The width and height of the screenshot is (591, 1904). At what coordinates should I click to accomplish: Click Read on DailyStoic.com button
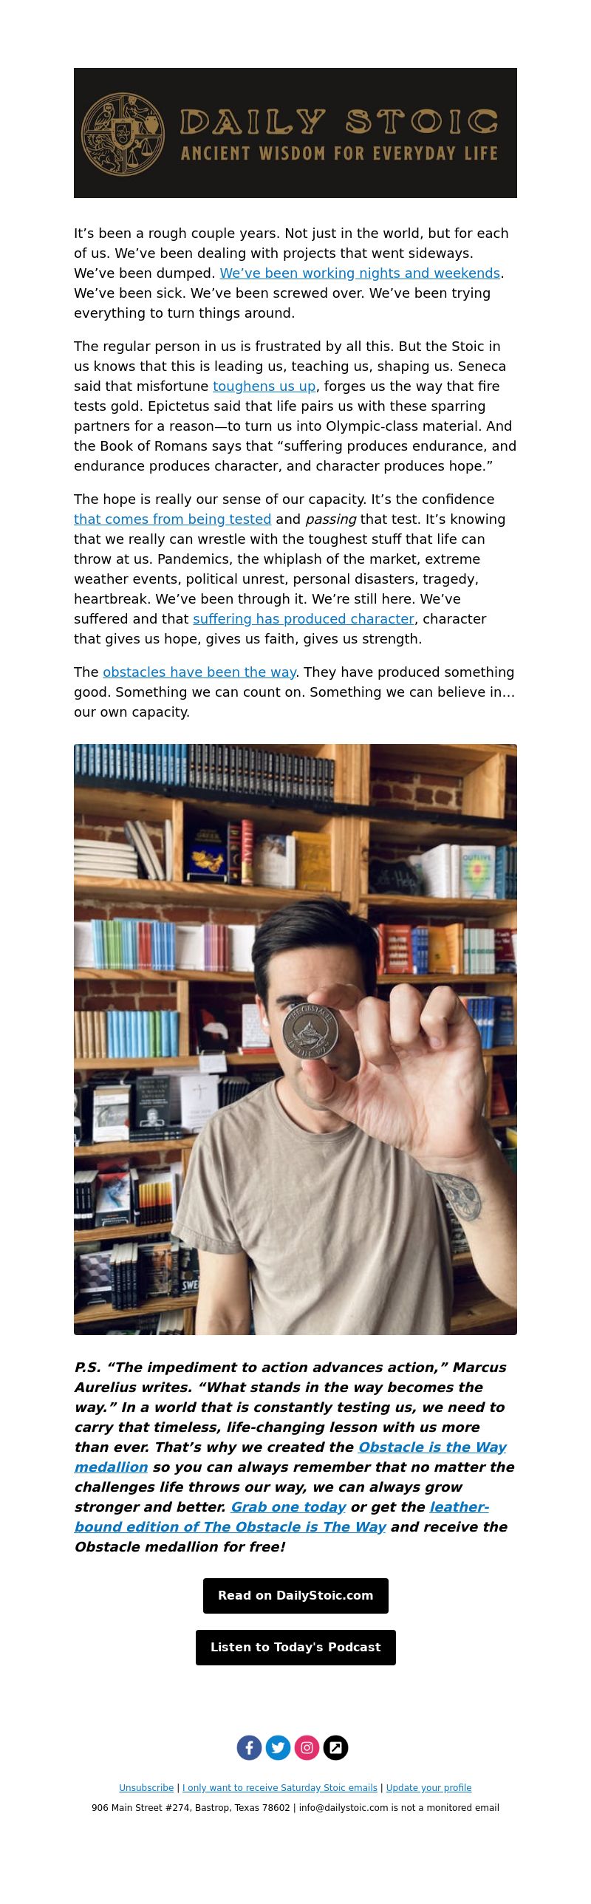pos(295,1596)
